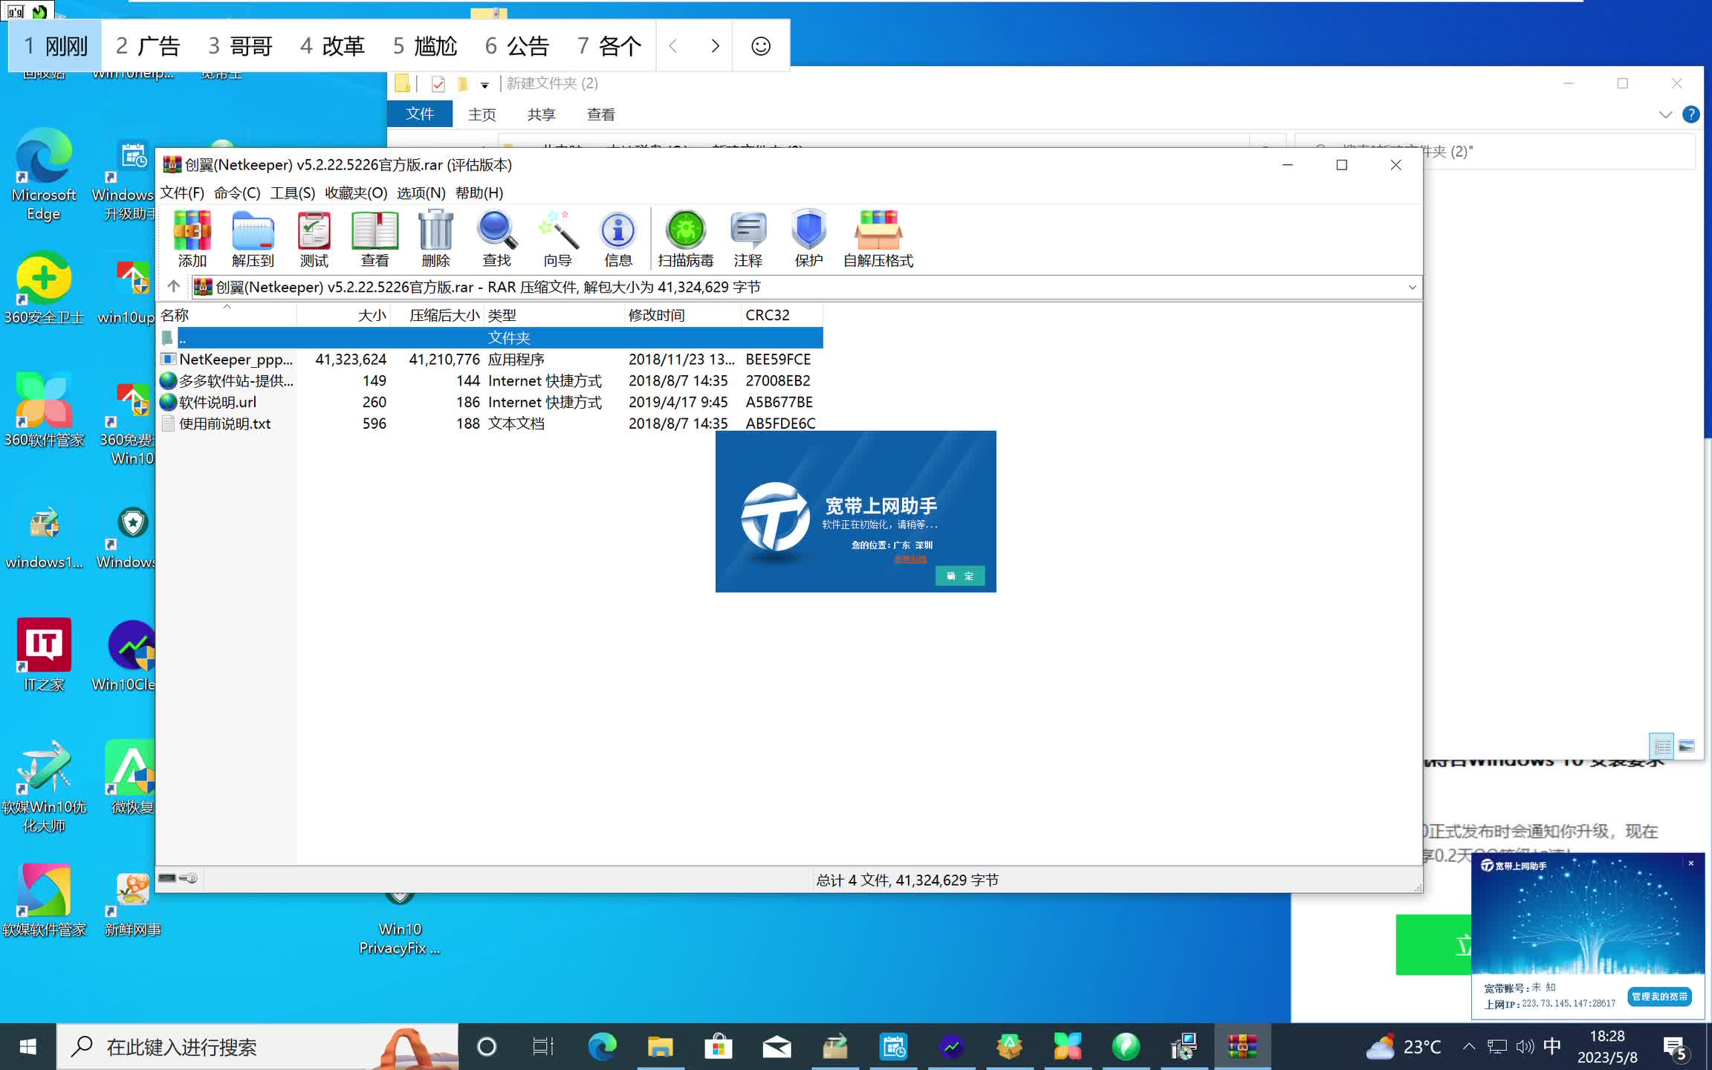1712x1070 pixels.
Task: Open 360安全卫士 desktop icon
Action: click(44, 289)
